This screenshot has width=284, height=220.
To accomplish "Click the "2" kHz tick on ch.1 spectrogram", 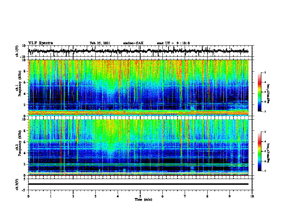I will (x=25, y=105).
